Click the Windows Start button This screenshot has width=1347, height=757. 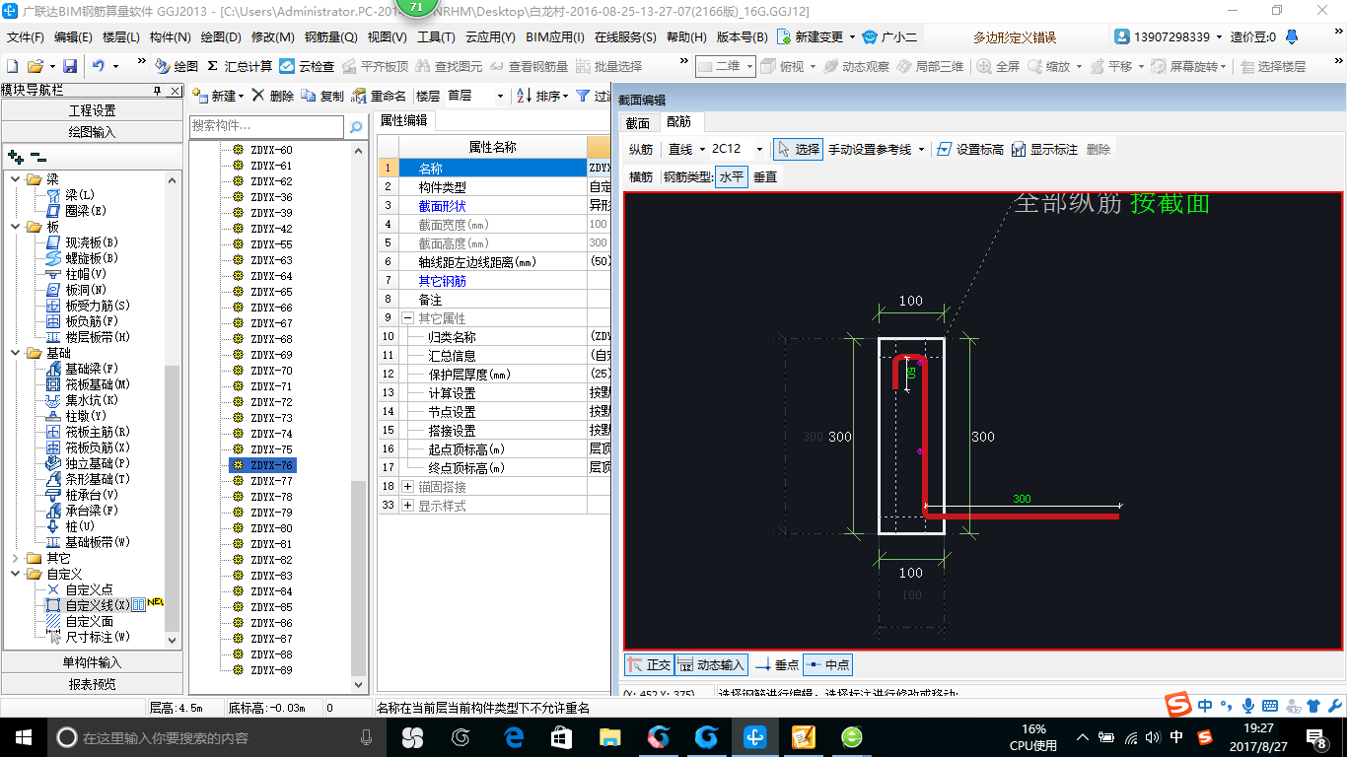pyautogui.click(x=23, y=736)
